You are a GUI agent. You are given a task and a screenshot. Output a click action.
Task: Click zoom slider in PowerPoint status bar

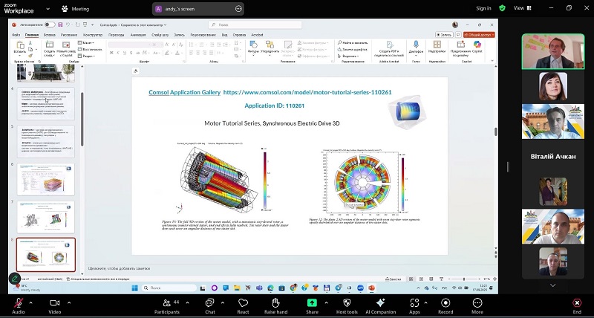pos(463,279)
